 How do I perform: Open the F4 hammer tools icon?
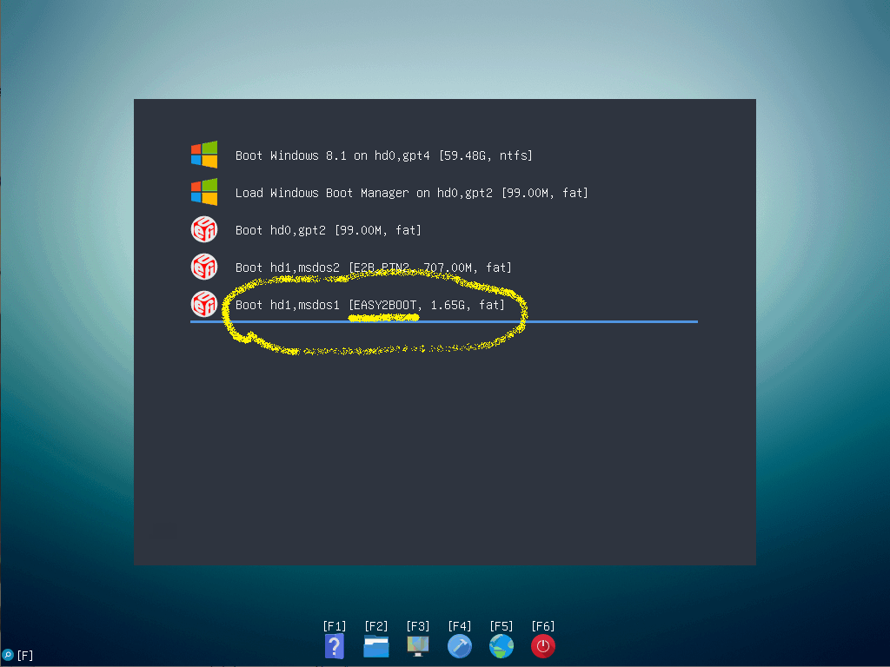coord(459,646)
